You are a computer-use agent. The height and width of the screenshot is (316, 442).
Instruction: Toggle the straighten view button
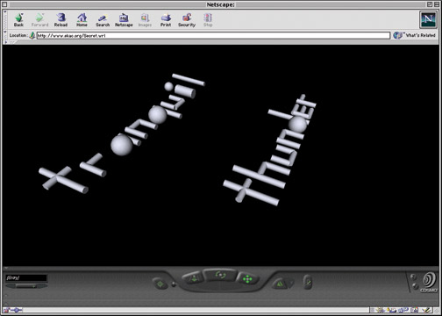308,282
